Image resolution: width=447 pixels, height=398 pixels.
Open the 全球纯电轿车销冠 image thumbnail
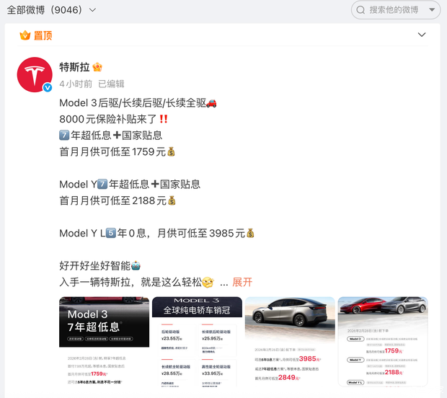pos(197,341)
